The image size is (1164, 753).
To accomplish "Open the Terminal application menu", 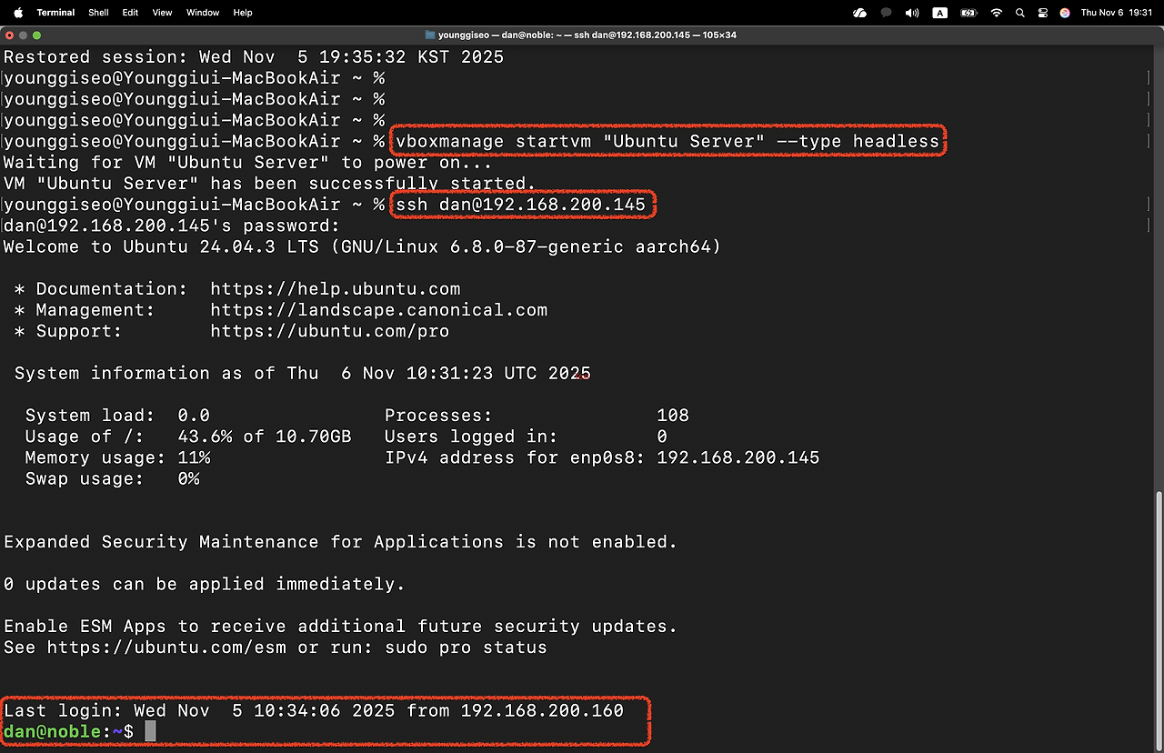I will [56, 13].
